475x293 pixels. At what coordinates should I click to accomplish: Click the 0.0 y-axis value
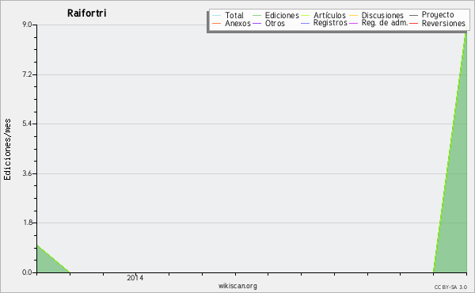coord(27,272)
